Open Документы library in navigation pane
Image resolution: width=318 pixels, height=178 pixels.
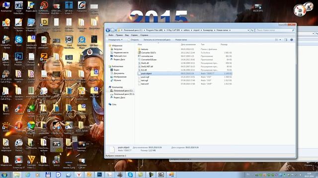coord(119,73)
